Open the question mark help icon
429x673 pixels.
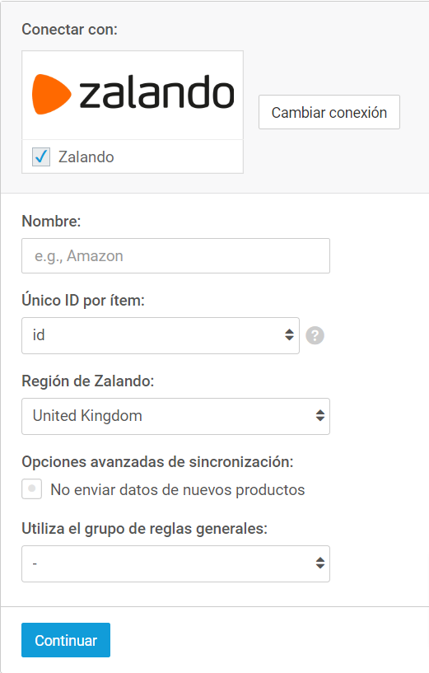tap(315, 335)
